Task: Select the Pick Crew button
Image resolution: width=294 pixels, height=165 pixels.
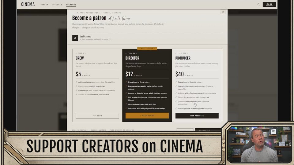Action: click(x=97, y=116)
